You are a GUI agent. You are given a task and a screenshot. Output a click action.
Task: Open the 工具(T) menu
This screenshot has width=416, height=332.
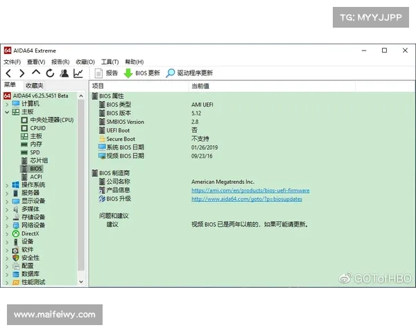click(110, 62)
